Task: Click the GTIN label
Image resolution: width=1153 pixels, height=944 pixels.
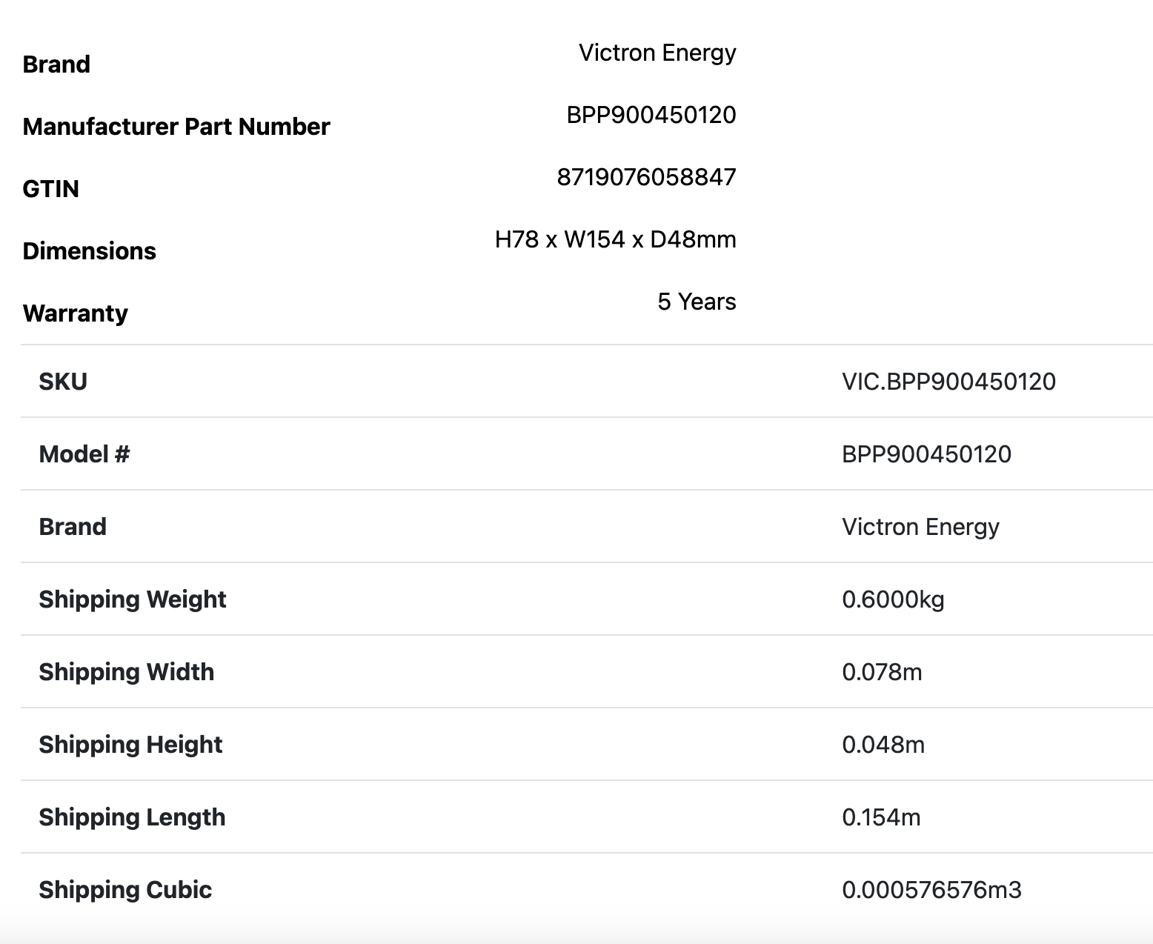Action: [x=50, y=189]
